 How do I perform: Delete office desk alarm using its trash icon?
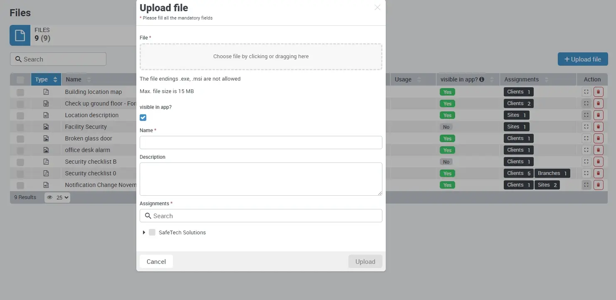pyautogui.click(x=599, y=150)
